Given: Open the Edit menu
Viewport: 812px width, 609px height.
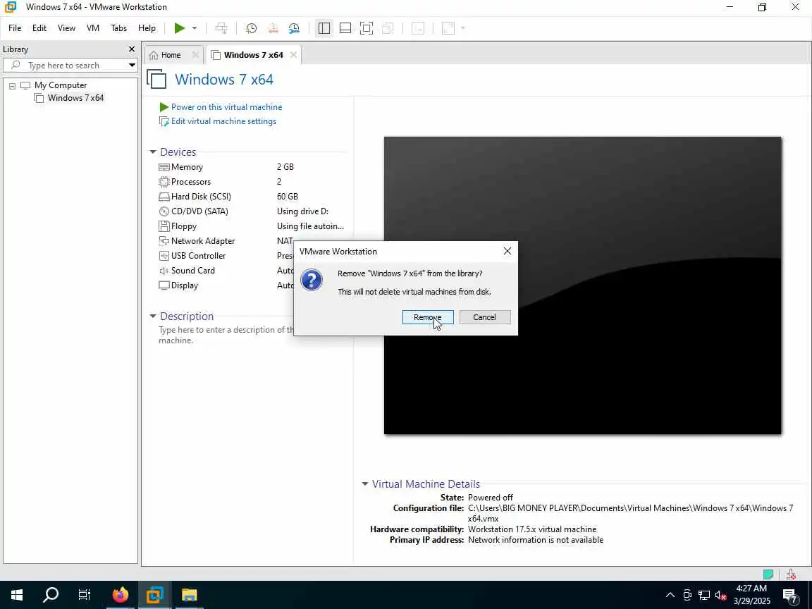Looking at the screenshot, I should click(39, 28).
